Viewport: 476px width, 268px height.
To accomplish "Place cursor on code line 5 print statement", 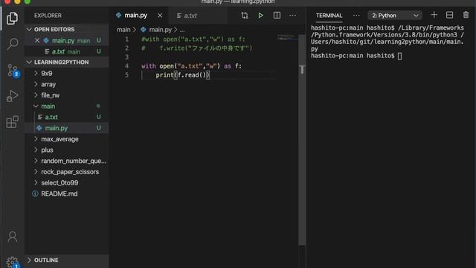I will (x=183, y=75).
